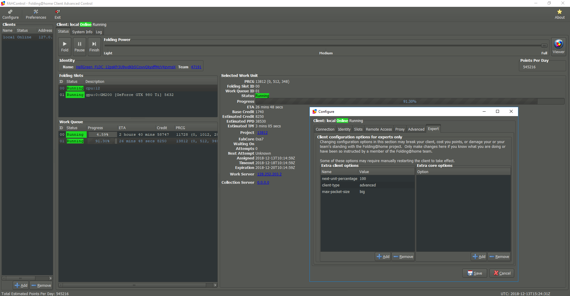This screenshot has width=570, height=296.
Task: Pause folding with the Pause button
Action: point(80,47)
